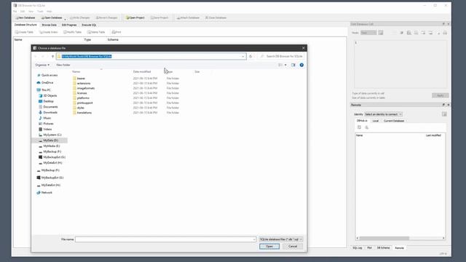Switch to the Edit Pragmas tab
Image resolution: width=466 pixels, height=262 pixels.
(69, 25)
